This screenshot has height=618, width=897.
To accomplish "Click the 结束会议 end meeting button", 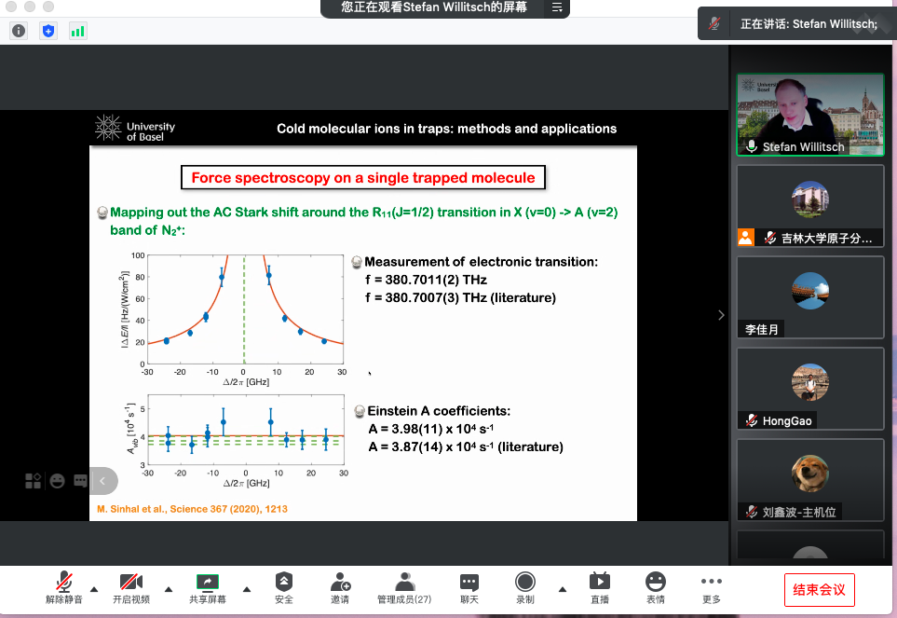I will 819,590.
